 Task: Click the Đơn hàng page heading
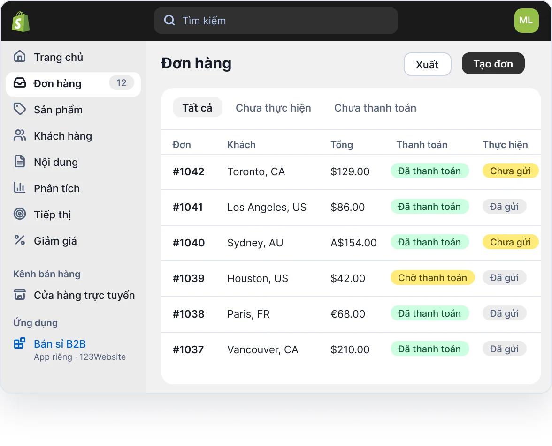pyautogui.click(x=196, y=64)
